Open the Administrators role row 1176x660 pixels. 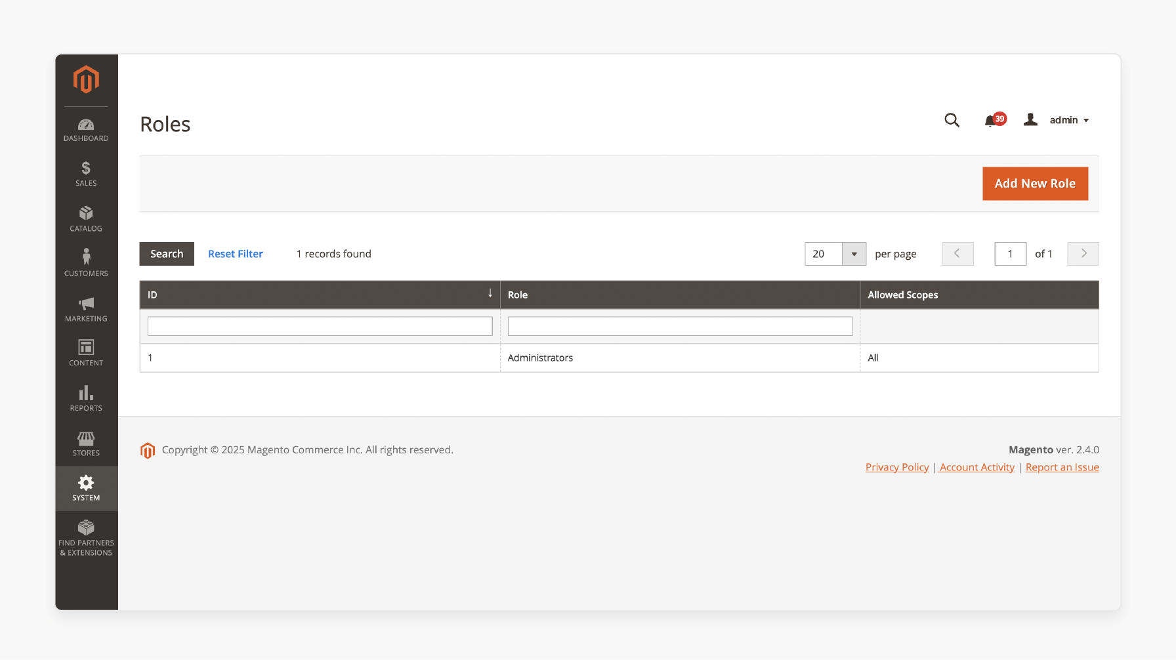point(619,358)
